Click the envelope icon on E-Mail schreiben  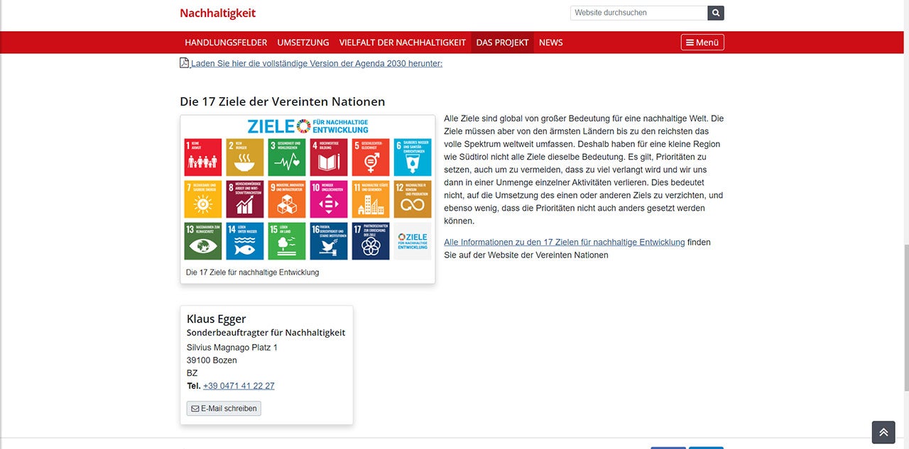[x=195, y=409]
